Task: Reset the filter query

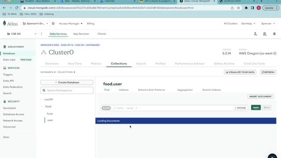Action: coord(267,108)
